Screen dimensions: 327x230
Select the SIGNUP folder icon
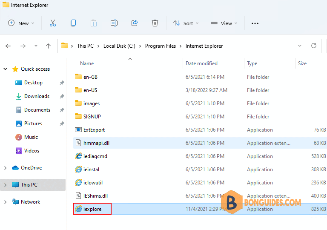pos(78,116)
